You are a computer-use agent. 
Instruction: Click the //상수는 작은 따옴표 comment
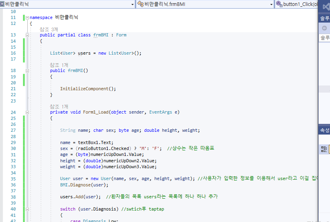point(190,148)
